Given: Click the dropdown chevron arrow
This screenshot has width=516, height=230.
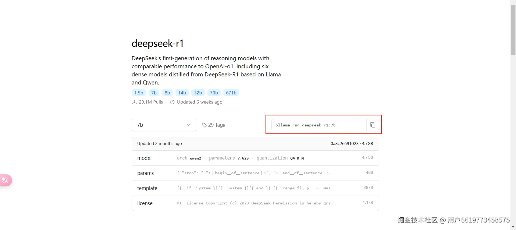Looking at the screenshot, I should 188,125.
